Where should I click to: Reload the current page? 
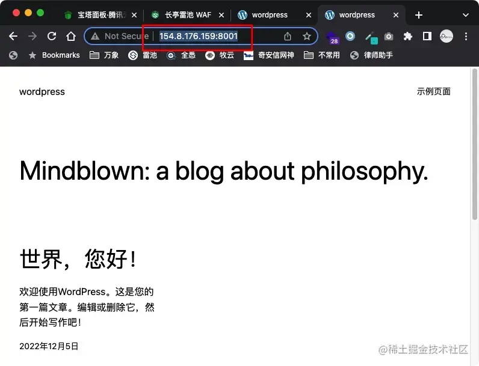(x=52, y=36)
